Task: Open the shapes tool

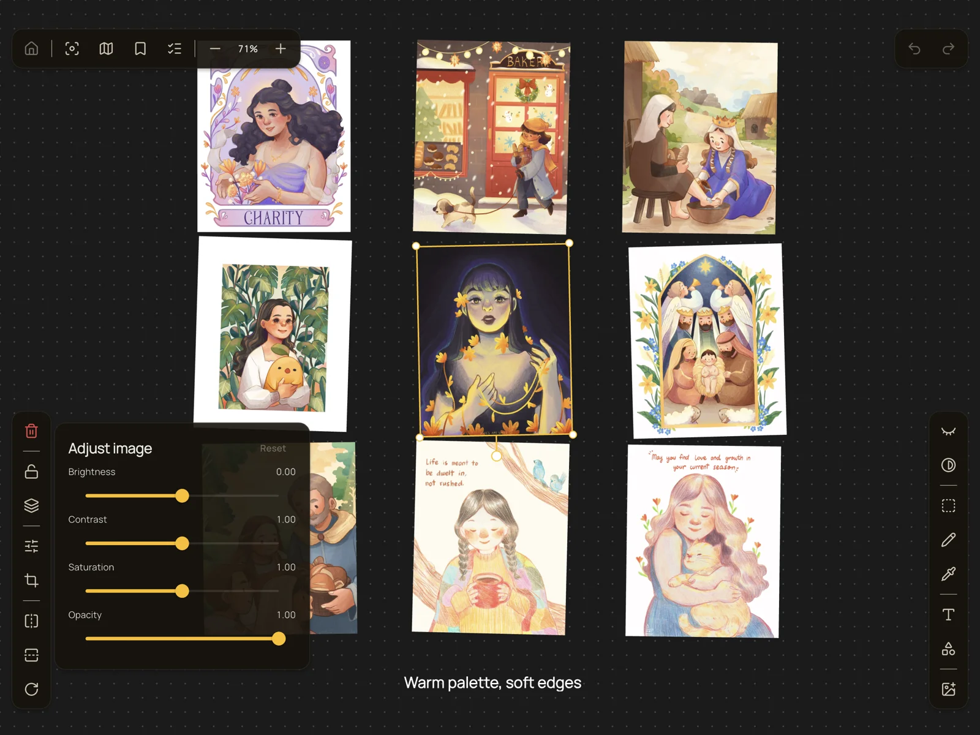Action: [948, 649]
